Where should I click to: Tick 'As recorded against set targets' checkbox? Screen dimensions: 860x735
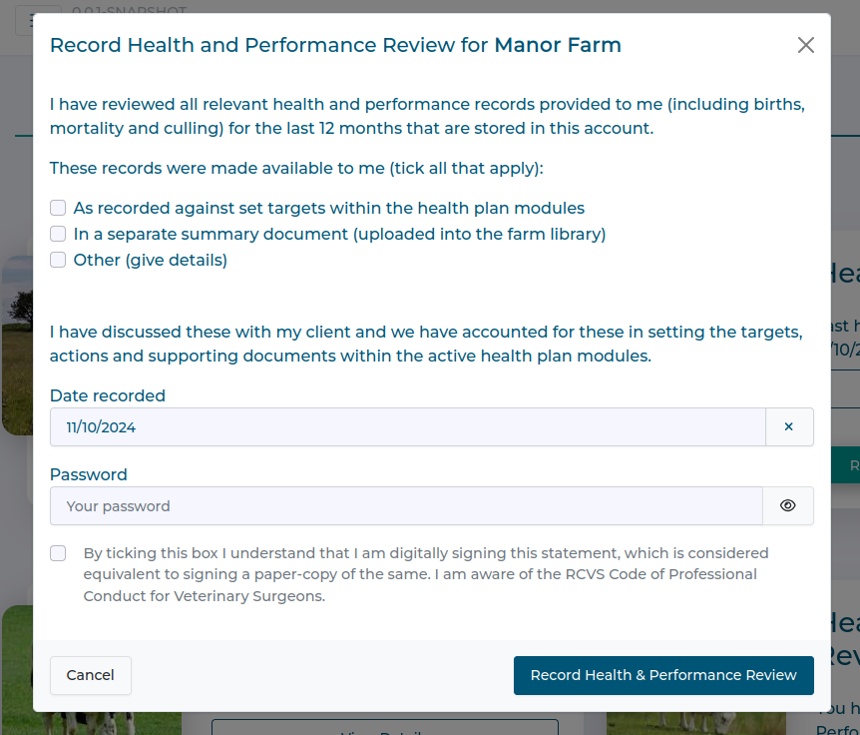tap(57, 208)
